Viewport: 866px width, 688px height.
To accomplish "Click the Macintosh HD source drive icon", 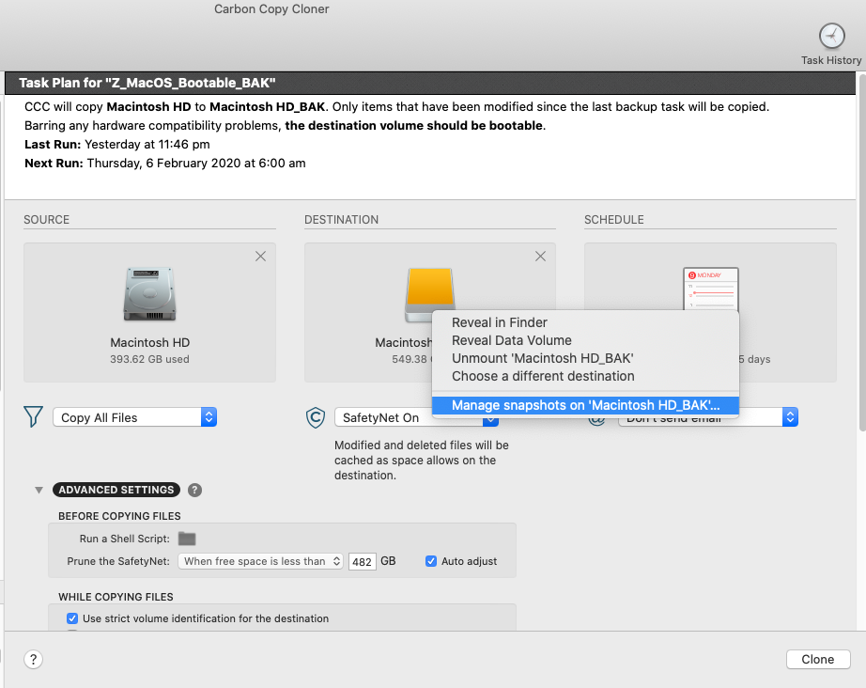I will [x=149, y=293].
